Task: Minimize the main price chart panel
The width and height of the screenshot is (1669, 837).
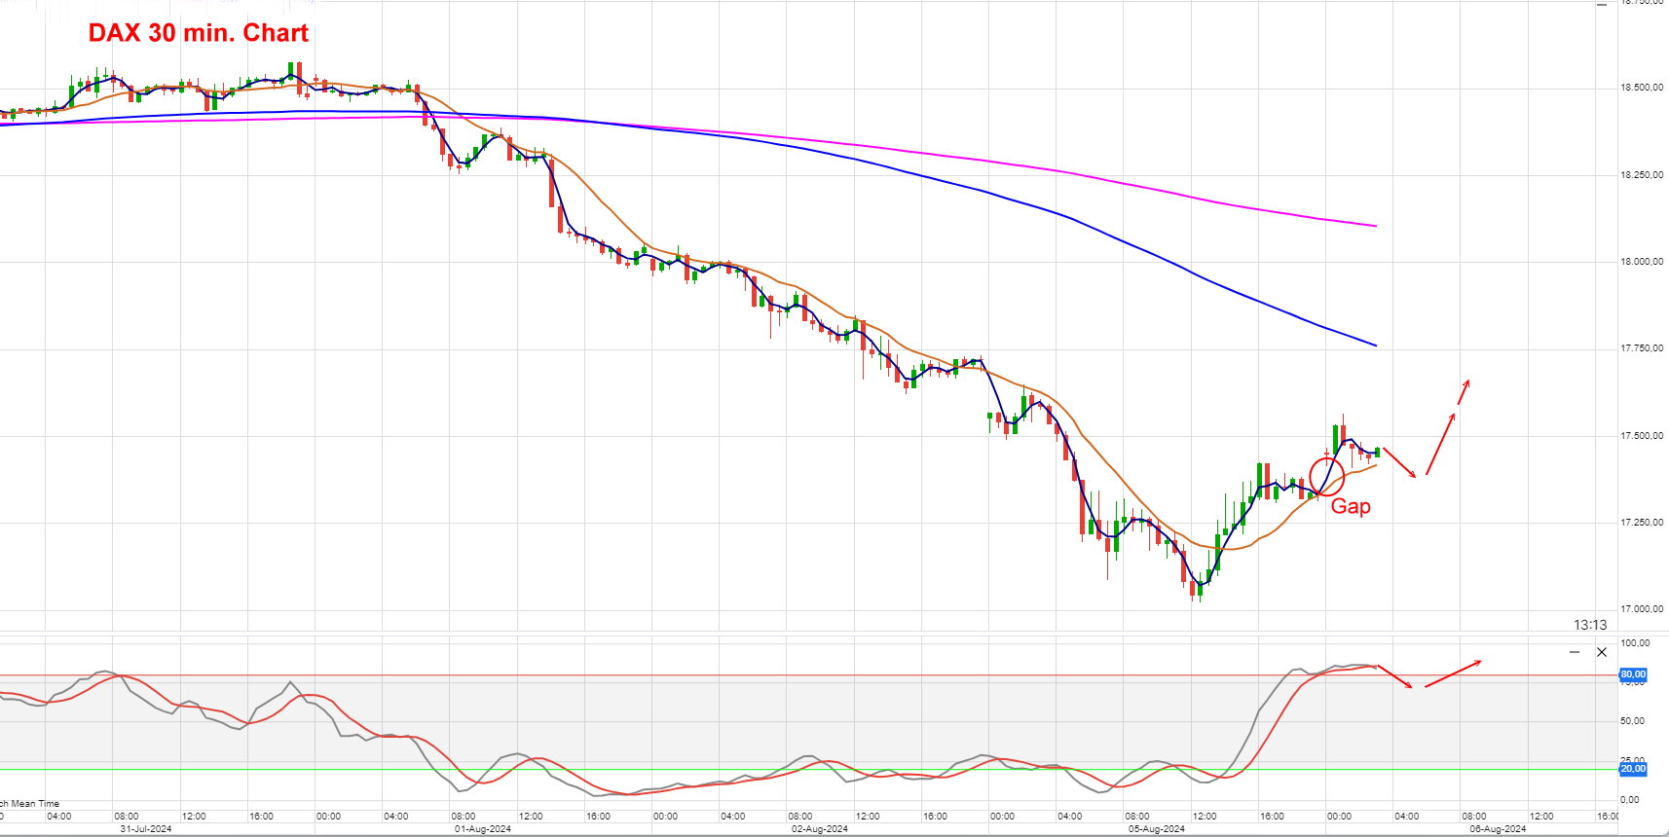Action: click(1602, 5)
